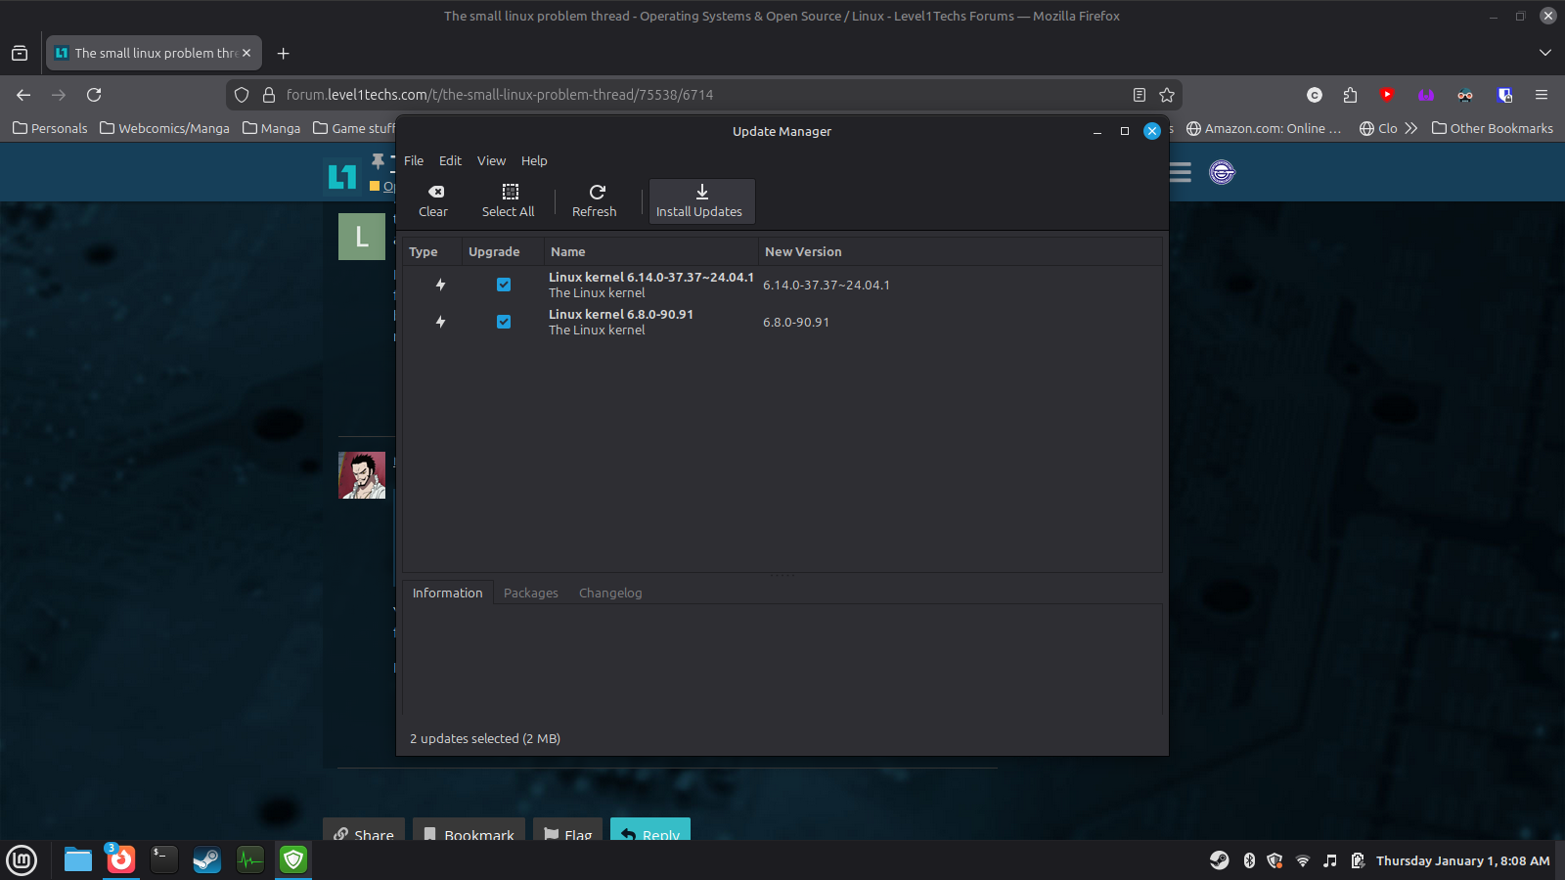The width and height of the screenshot is (1565, 880).
Task: Open Steam from the taskbar
Action: click(x=206, y=859)
